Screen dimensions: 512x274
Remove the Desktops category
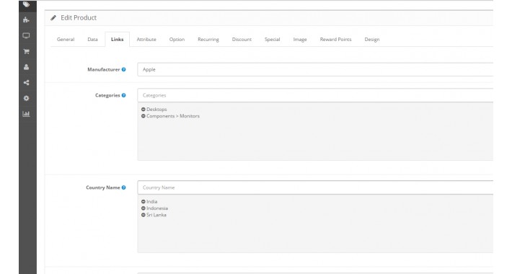pyautogui.click(x=143, y=110)
